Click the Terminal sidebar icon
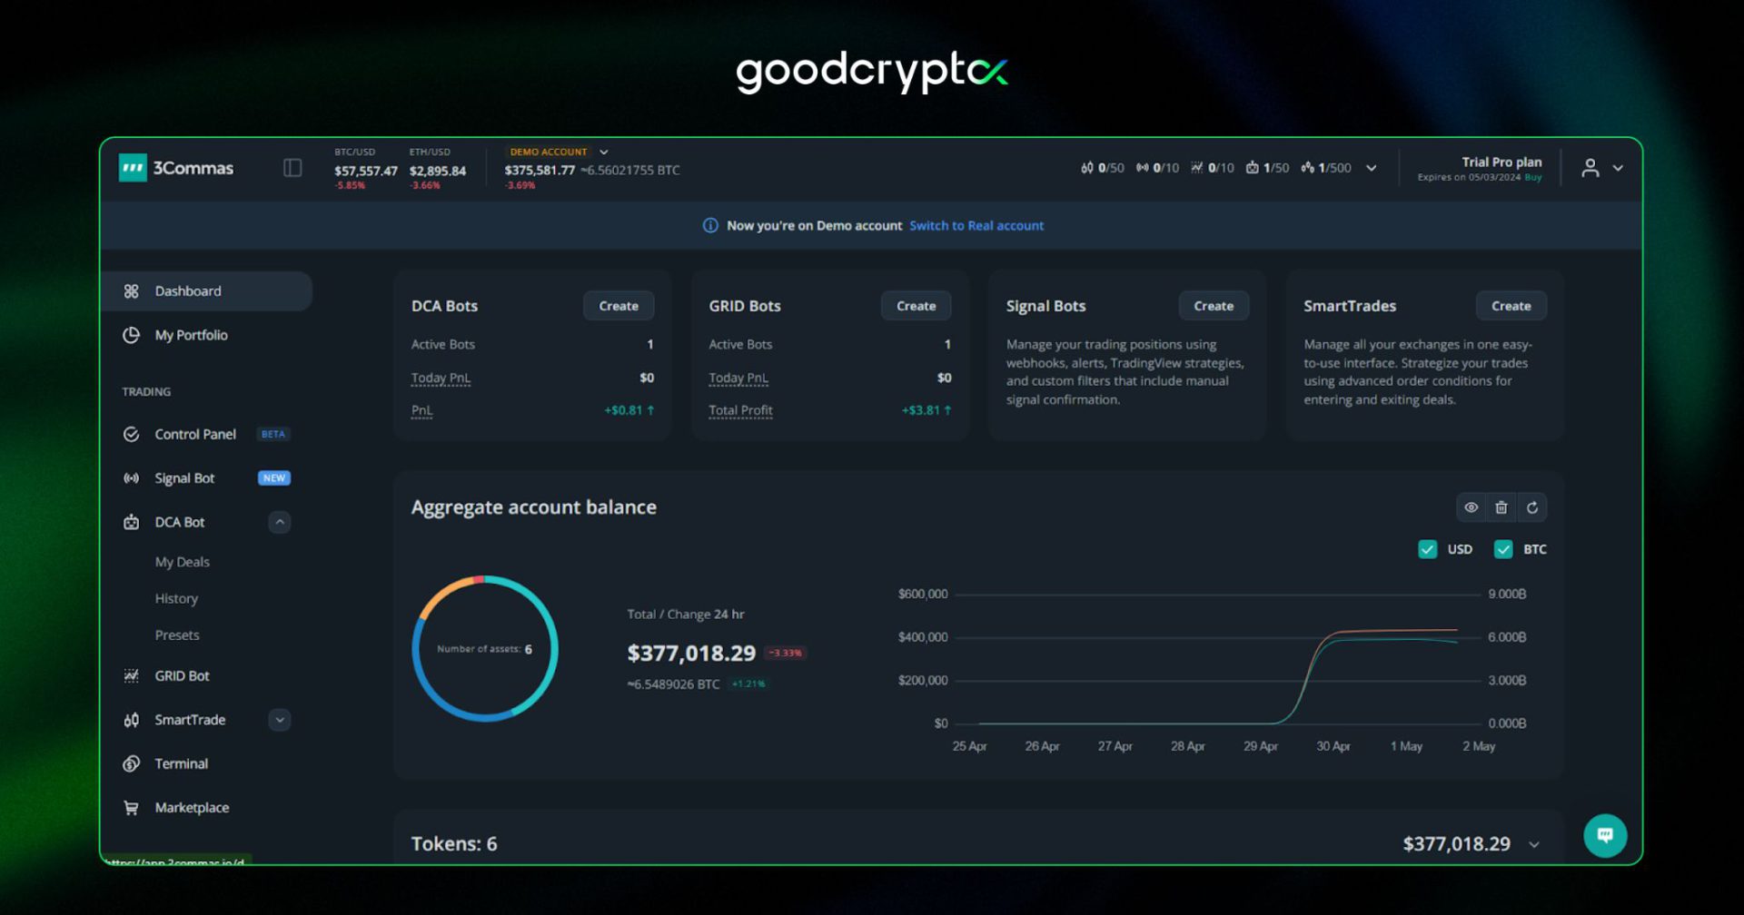This screenshot has width=1744, height=915. (x=132, y=763)
